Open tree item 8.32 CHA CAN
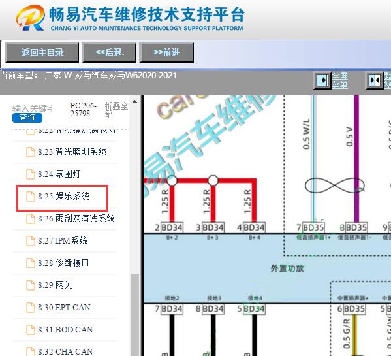This screenshot has height=356, width=391. click(65, 351)
